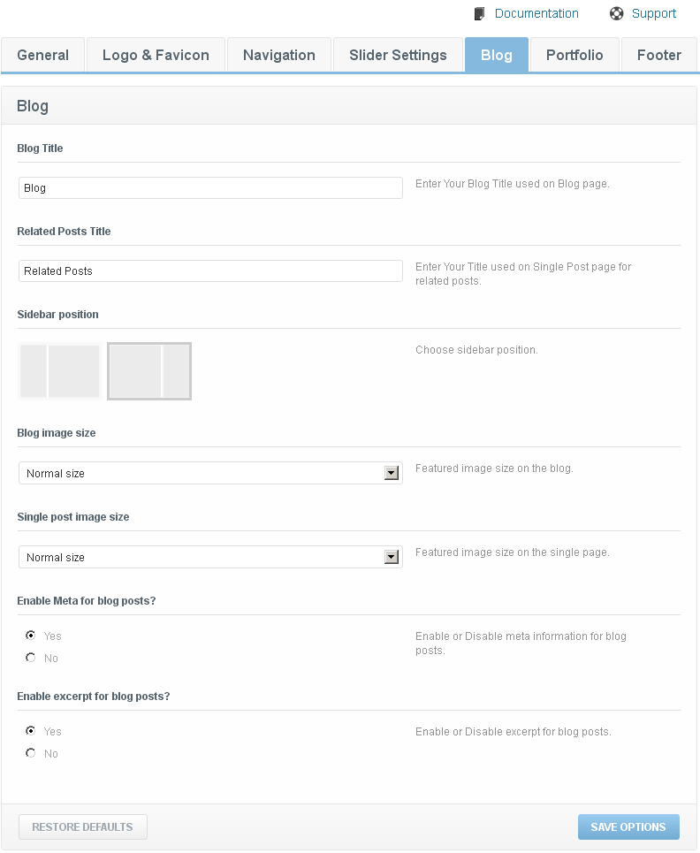Viewport: 700px width, 853px height.
Task: Click the Documentation book icon
Action: point(479,13)
